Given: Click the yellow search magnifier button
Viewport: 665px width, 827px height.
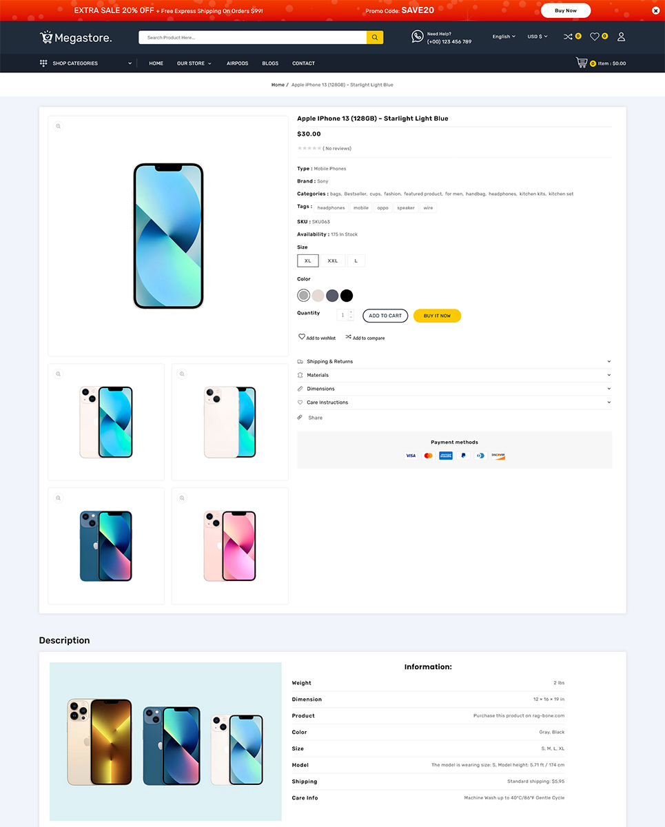Looking at the screenshot, I should click(375, 37).
